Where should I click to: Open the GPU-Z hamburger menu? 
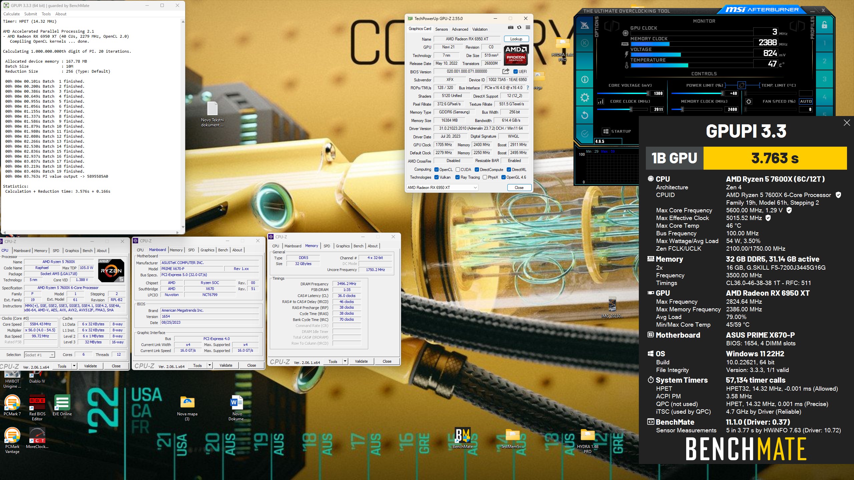(x=528, y=28)
